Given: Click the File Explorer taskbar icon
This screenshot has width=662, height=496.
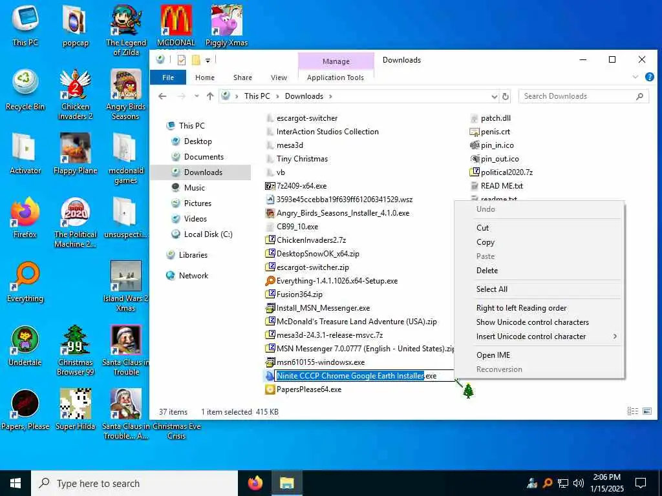Looking at the screenshot, I should (286, 483).
